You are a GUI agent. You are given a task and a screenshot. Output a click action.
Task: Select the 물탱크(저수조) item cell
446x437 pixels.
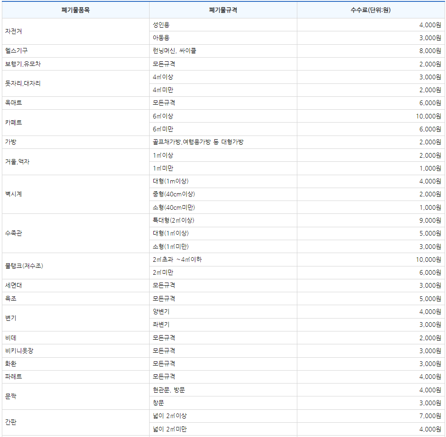76,266
